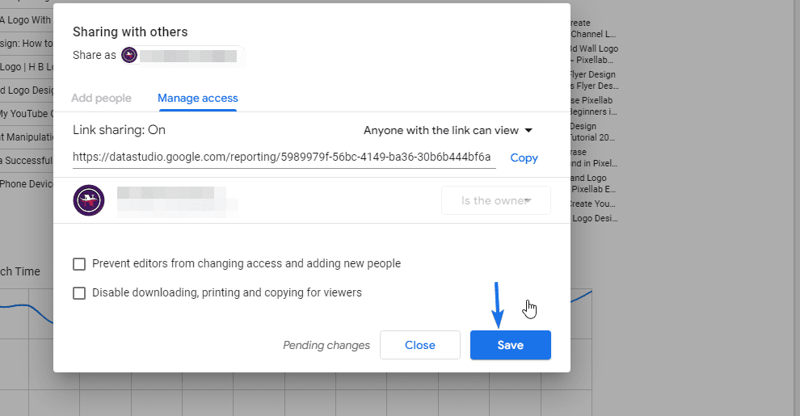Copy the report link

(524, 158)
